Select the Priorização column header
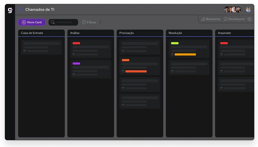258x147 pixels. point(127,33)
